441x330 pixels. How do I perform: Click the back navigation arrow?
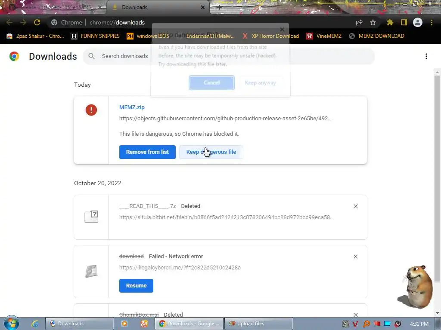pos(9,22)
